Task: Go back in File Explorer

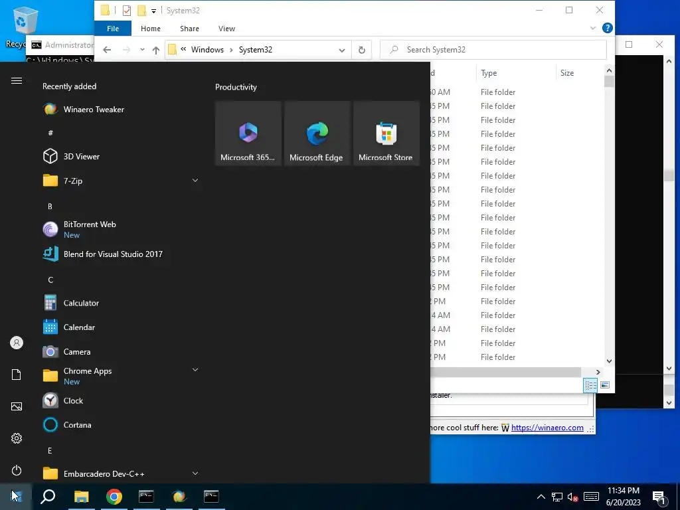Action: (107, 50)
